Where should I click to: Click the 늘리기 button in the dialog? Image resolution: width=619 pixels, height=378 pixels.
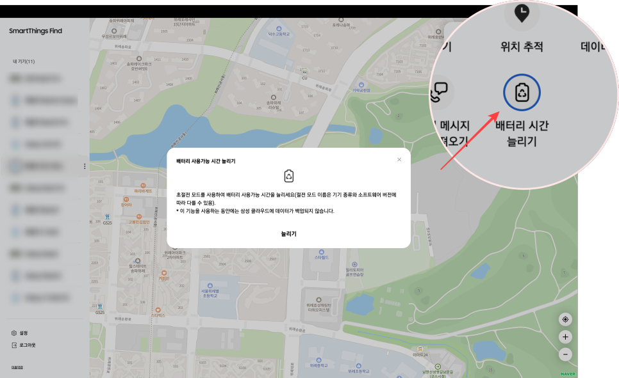tap(288, 233)
